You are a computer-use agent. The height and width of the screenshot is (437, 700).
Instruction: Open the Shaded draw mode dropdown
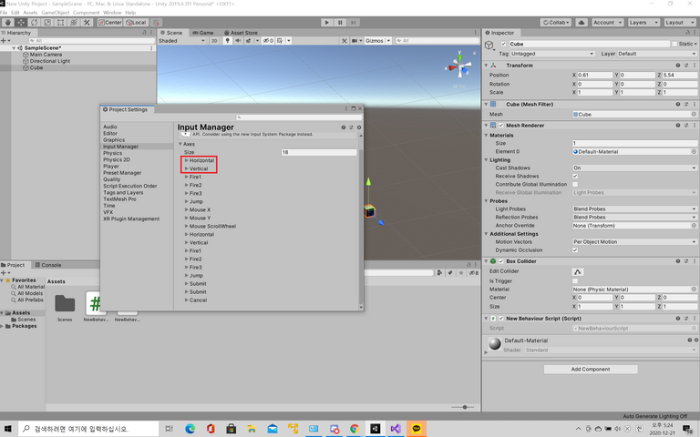(x=181, y=41)
